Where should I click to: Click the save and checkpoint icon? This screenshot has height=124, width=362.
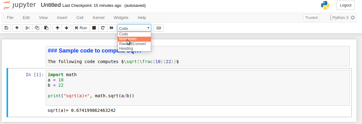pyautogui.click(x=7, y=28)
